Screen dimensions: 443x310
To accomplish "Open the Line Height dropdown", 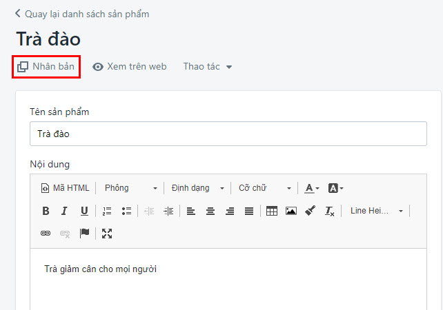I will click(376, 211).
